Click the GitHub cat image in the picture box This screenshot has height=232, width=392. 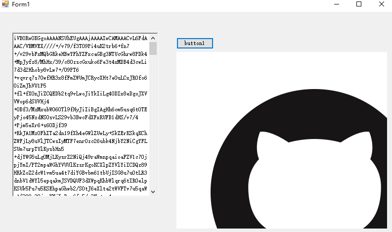281,140
